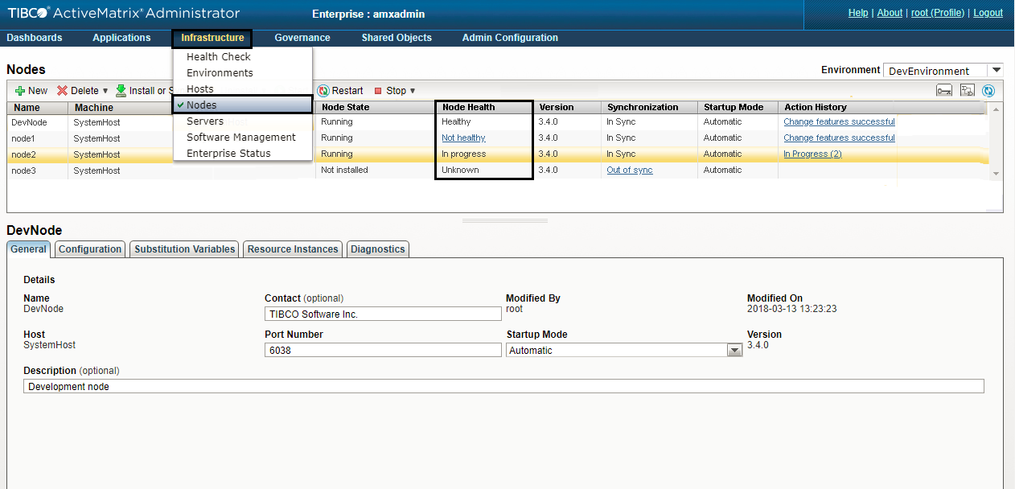Open the Environment dropdown showing DevEnvironment
The image size is (1015, 489).
click(x=997, y=71)
